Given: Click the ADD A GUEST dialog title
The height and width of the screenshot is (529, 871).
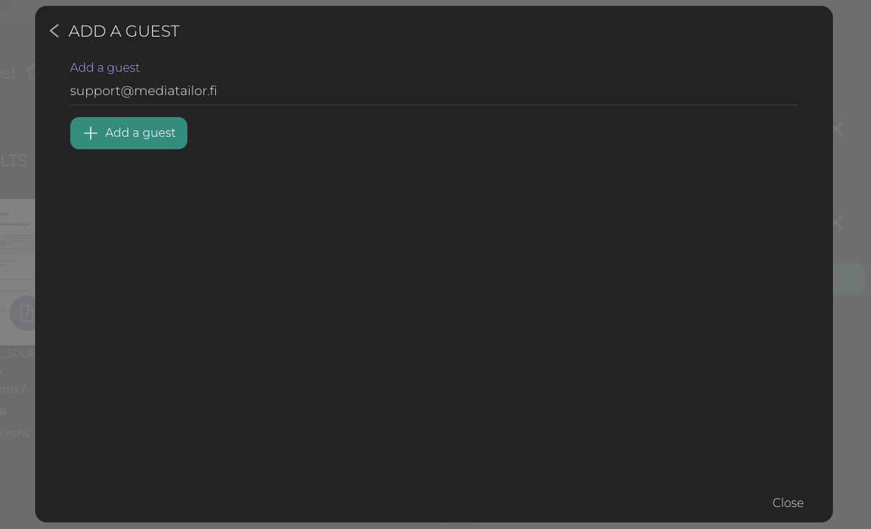Looking at the screenshot, I should (x=124, y=31).
